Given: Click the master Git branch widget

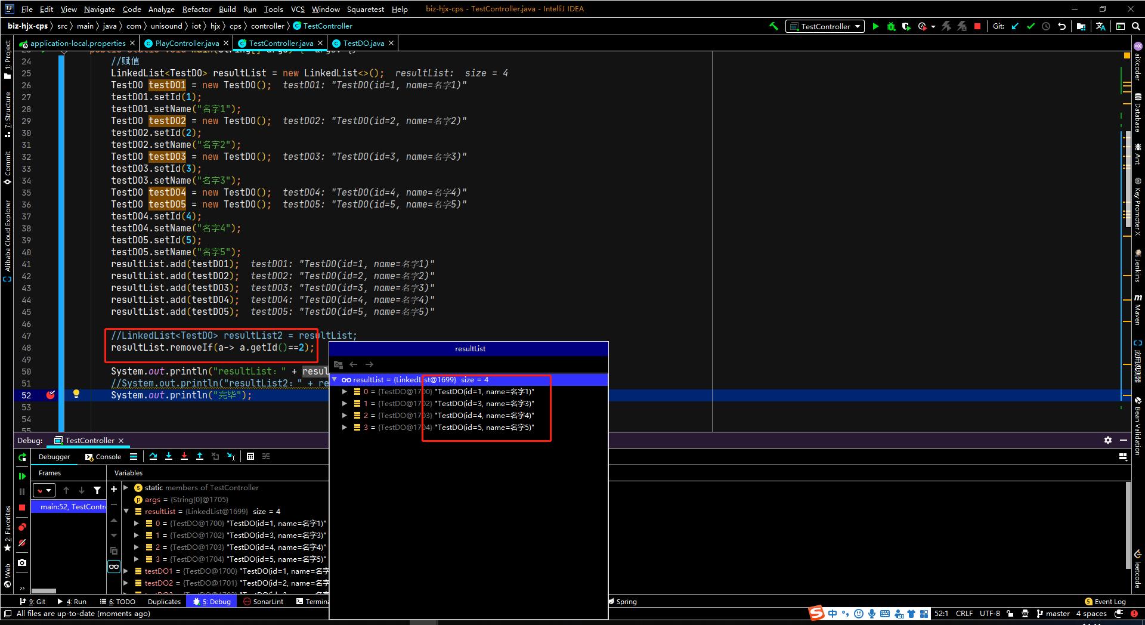Looking at the screenshot, I should [x=1053, y=613].
